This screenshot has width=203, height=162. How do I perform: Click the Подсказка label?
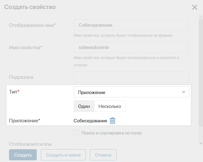(x=21, y=77)
